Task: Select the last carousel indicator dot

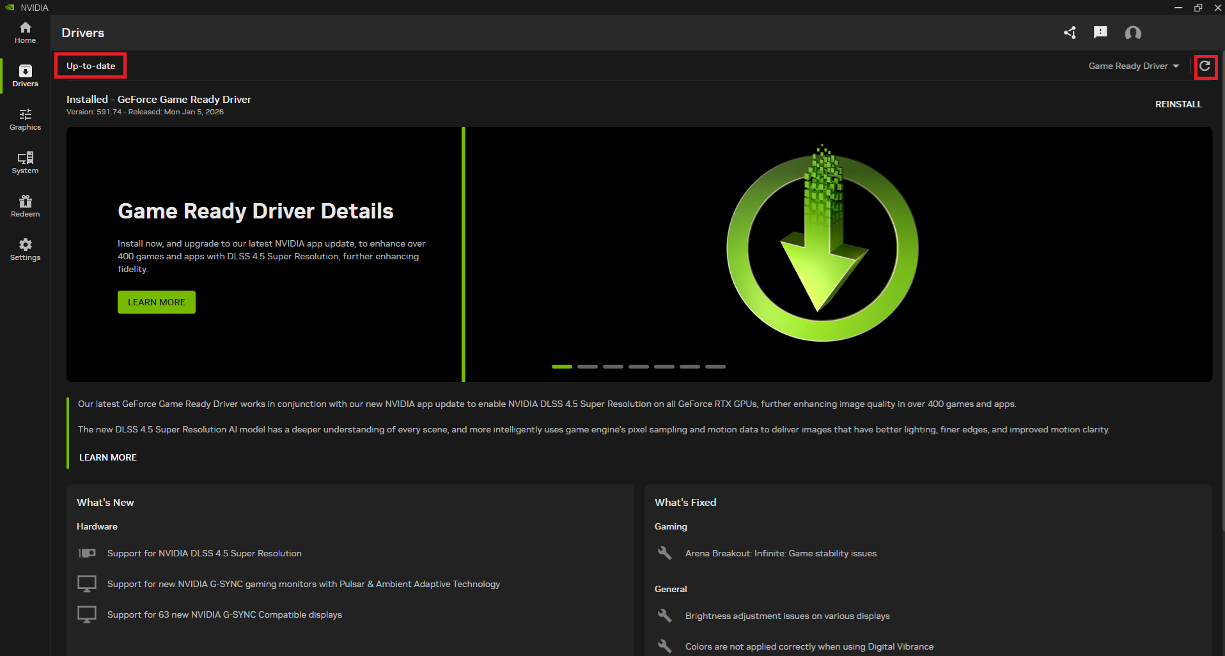Action: (x=715, y=367)
